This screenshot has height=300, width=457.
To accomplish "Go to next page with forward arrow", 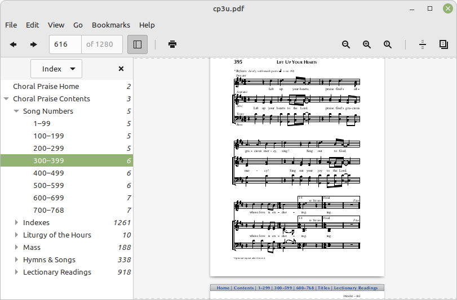I will (33, 44).
